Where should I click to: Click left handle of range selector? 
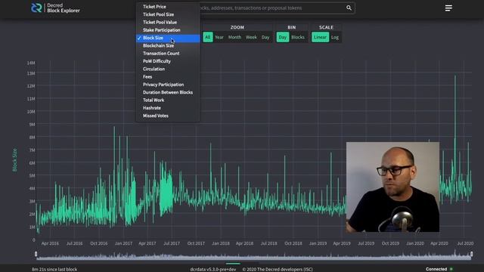pos(36,254)
